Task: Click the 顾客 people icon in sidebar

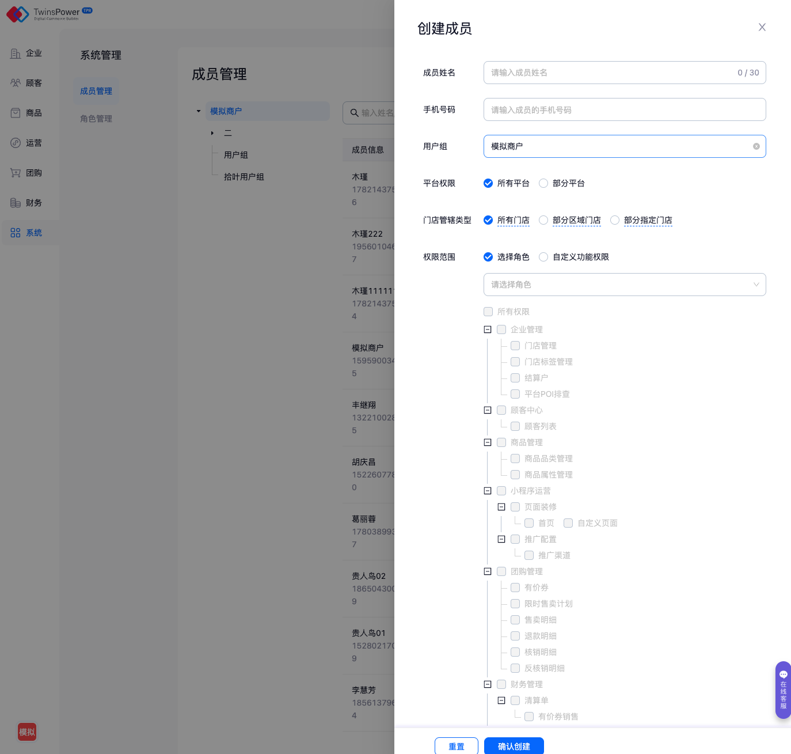Action: 16,83
